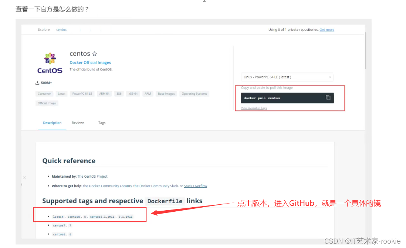Select the ARM 64 tag chip
This screenshot has width=406, height=248.
click(x=104, y=94)
